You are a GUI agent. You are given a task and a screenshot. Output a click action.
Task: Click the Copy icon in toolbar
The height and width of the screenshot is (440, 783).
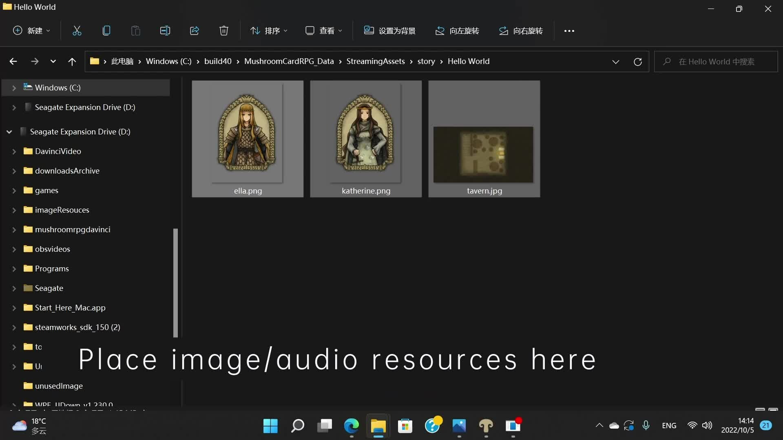[106, 31]
